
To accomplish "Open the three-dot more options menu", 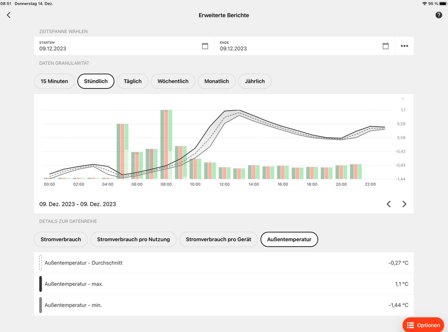I will 404,46.
